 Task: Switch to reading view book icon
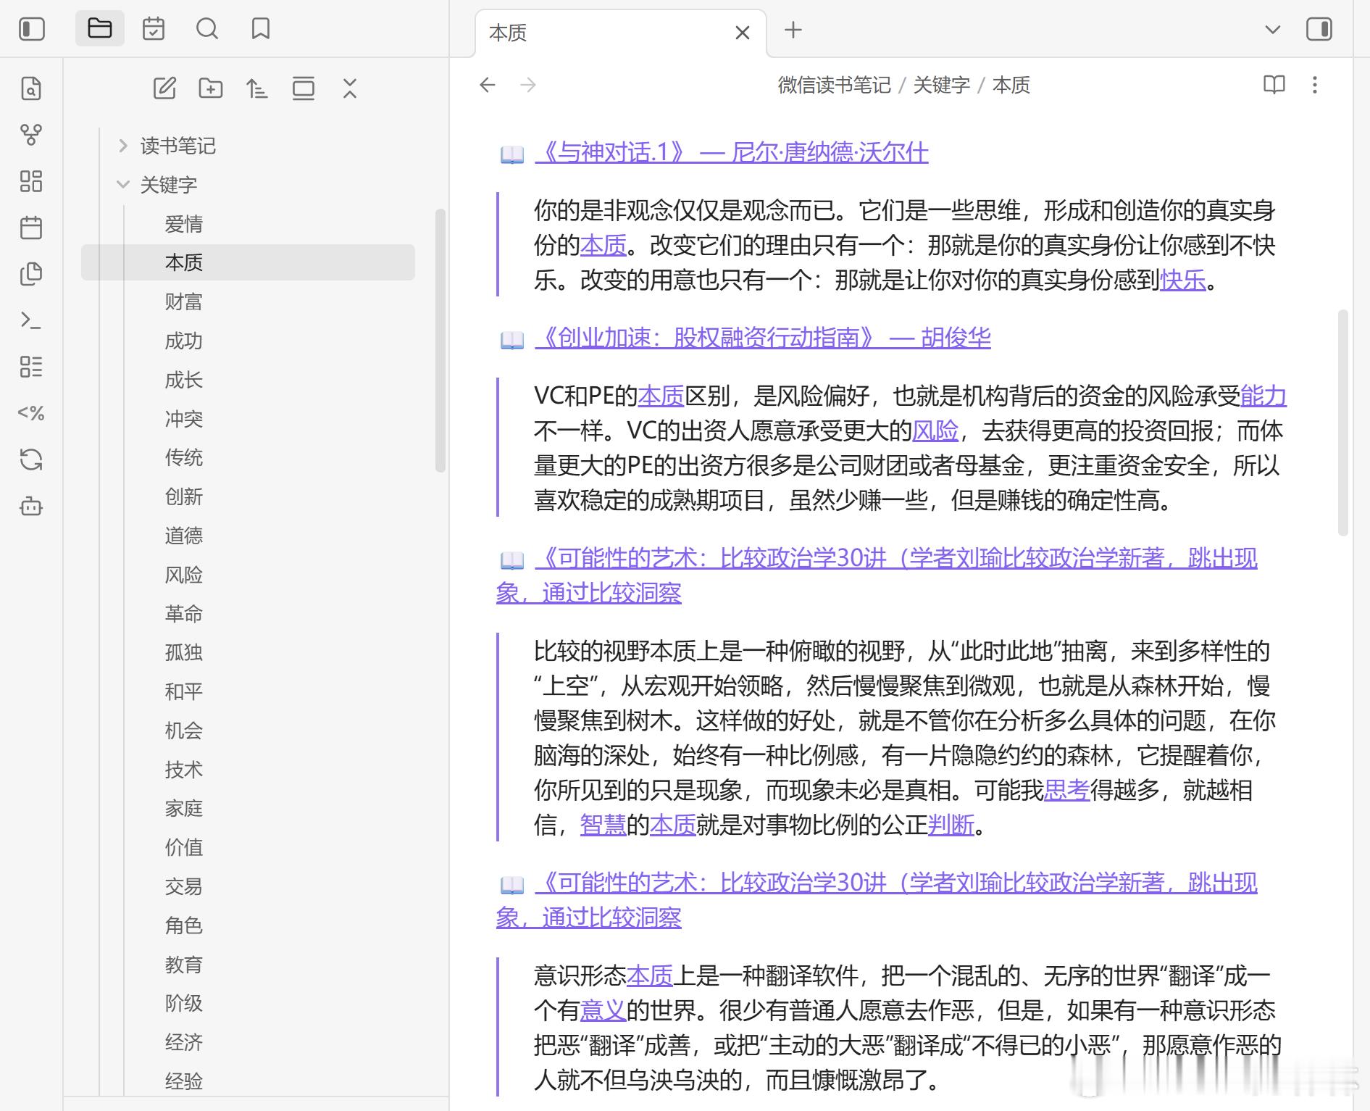click(x=1274, y=85)
